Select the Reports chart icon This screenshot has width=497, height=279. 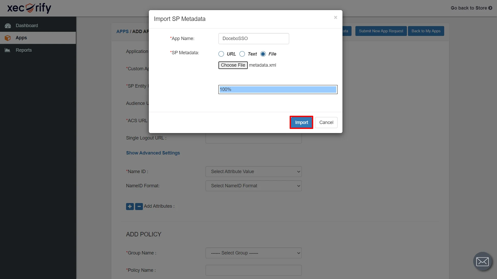[8, 50]
